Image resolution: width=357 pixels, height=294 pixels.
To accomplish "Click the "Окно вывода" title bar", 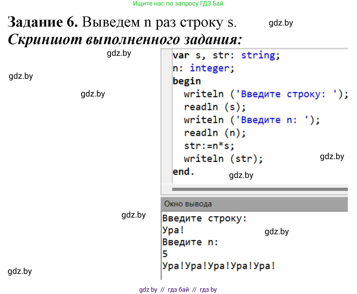I will pyautogui.click(x=188, y=204).
